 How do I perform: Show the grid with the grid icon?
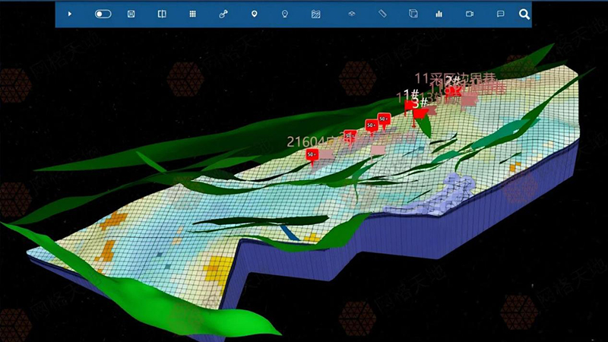pos(193,14)
